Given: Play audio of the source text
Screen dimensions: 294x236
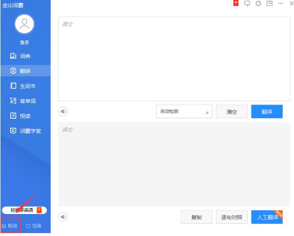Looking at the screenshot, I should pyautogui.click(x=63, y=111).
